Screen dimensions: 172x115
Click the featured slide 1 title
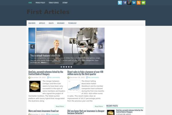[x=45, y=55]
